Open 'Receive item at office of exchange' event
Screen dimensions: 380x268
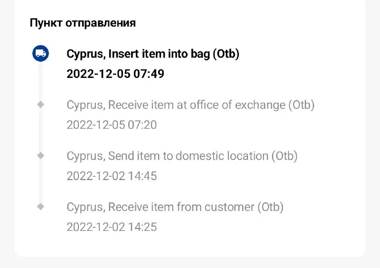(x=190, y=105)
